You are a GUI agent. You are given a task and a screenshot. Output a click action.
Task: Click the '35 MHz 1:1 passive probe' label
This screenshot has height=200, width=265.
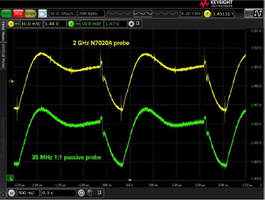(66, 157)
